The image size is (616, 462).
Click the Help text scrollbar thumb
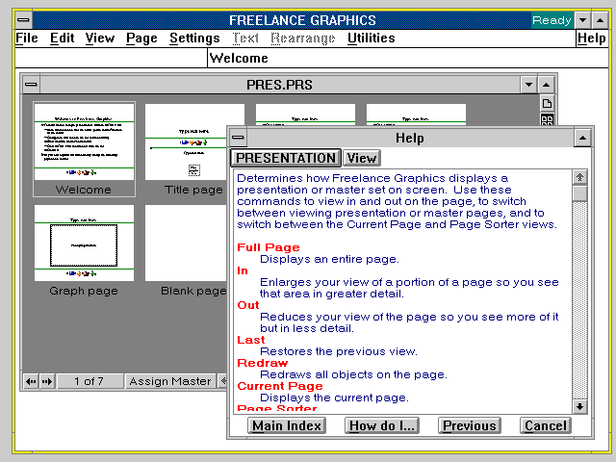[x=579, y=193]
